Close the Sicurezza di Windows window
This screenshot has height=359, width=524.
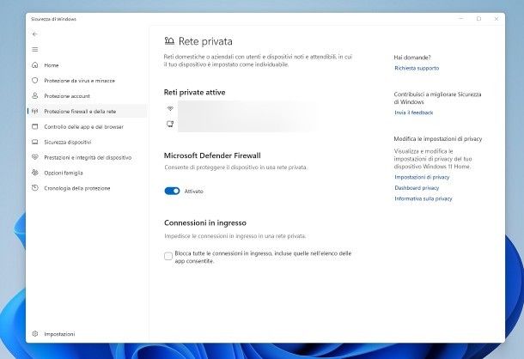tap(497, 19)
